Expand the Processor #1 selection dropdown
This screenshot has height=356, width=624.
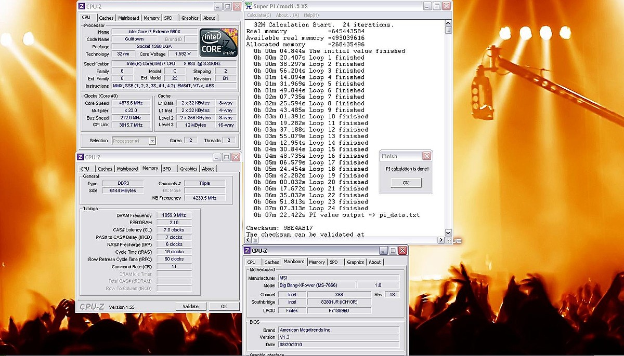tap(152, 141)
